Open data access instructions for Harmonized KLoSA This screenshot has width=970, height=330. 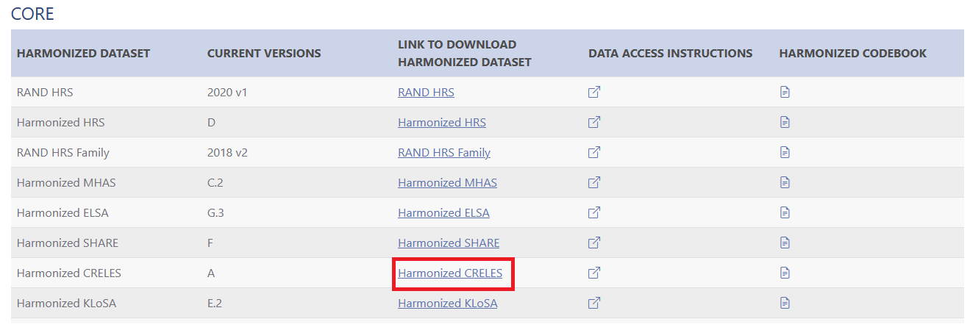[594, 303]
